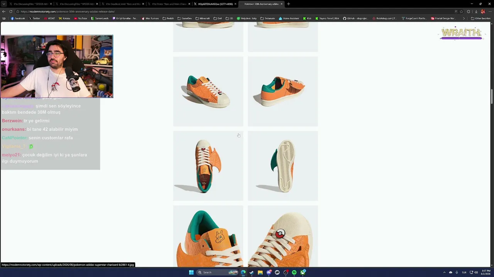
Task: Open the Kotaku bookmark
Action: pos(64,18)
